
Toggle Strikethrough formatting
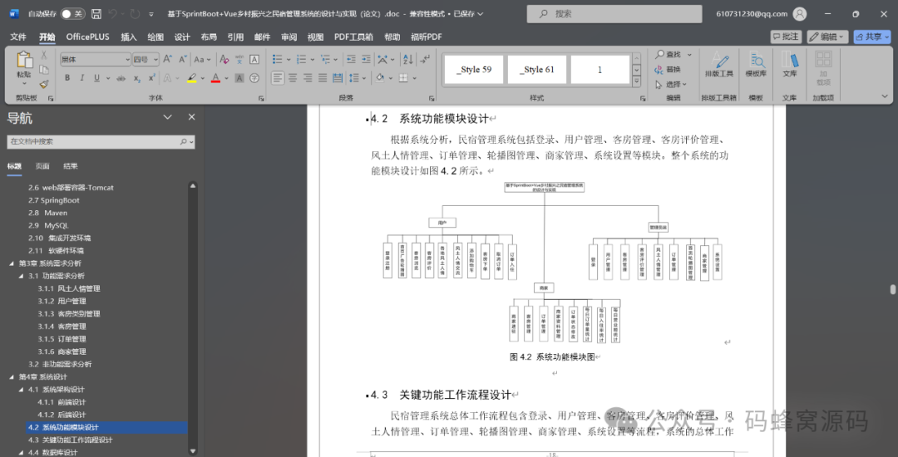point(121,78)
